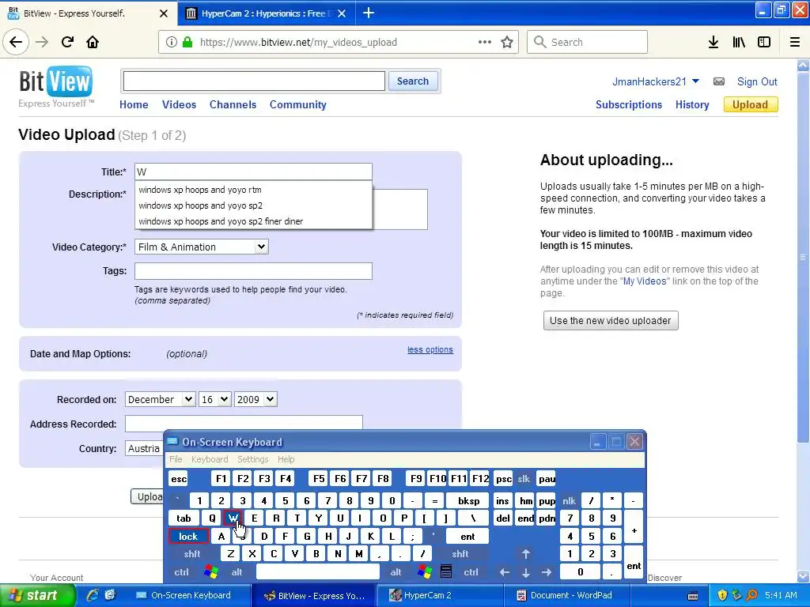Open the Firefox downloads arrow icon
810x607 pixels.
click(x=713, y=42)
